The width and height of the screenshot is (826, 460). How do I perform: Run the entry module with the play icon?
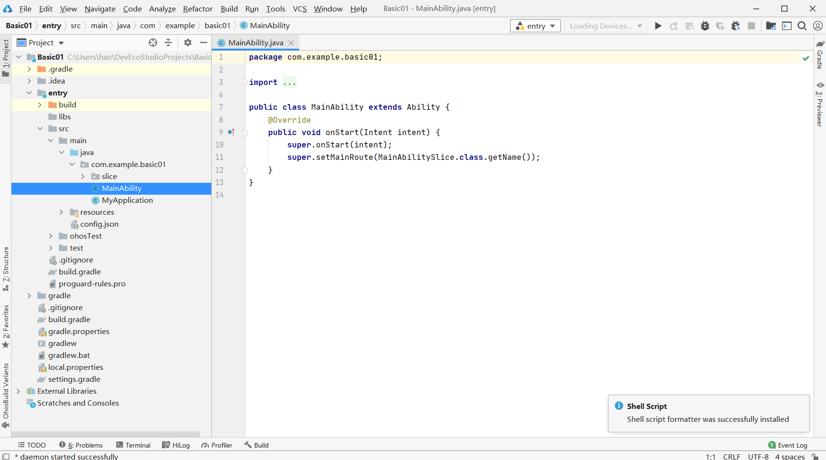click(x=658, y=26)
